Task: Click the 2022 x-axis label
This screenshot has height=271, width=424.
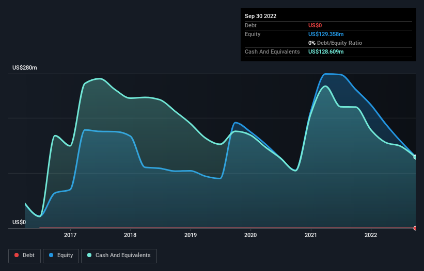Action: coord(371,235)
